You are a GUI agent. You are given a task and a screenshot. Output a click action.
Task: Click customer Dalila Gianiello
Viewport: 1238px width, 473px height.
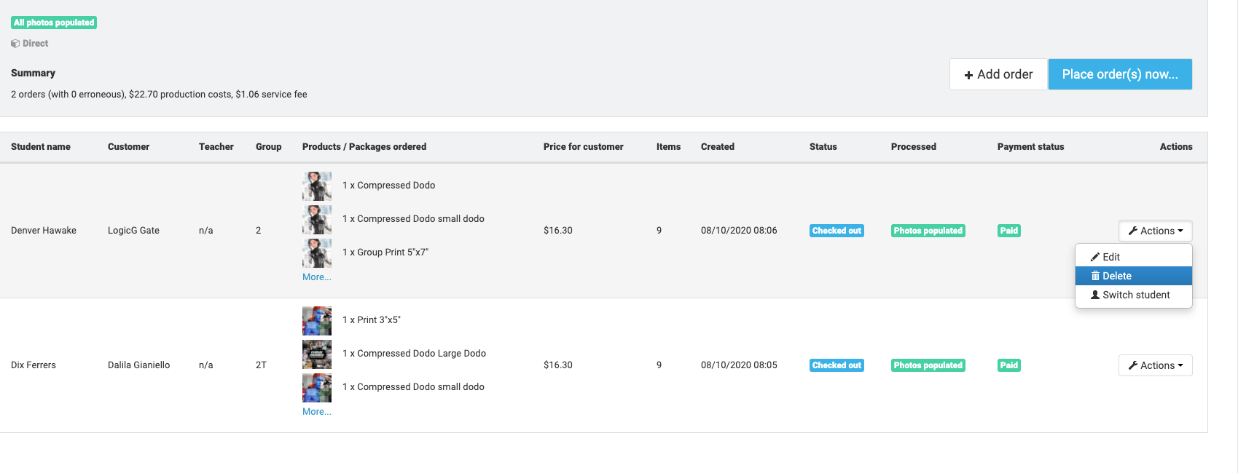[x=138, y=365]
